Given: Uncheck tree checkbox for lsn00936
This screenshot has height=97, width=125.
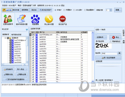Looking at the screenshot, I should pos(10,45).
